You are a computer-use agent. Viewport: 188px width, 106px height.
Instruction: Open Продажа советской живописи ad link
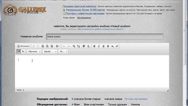click(80, 6)
